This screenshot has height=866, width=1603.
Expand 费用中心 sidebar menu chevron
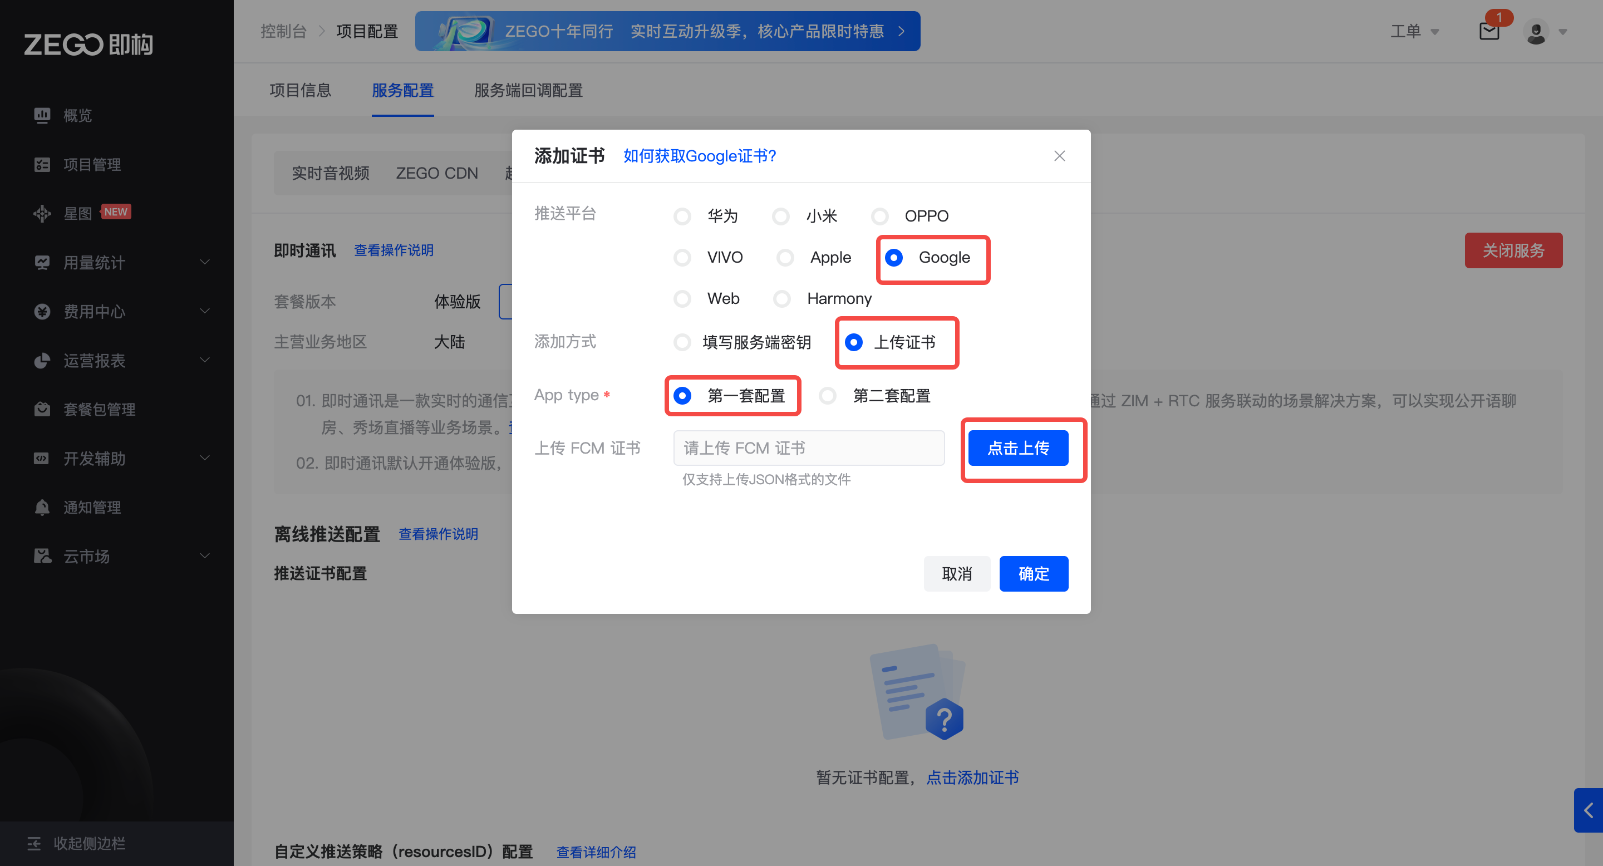[205, 311]
